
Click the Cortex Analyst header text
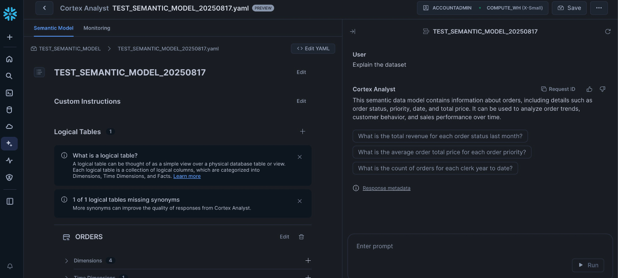point(84,8)
